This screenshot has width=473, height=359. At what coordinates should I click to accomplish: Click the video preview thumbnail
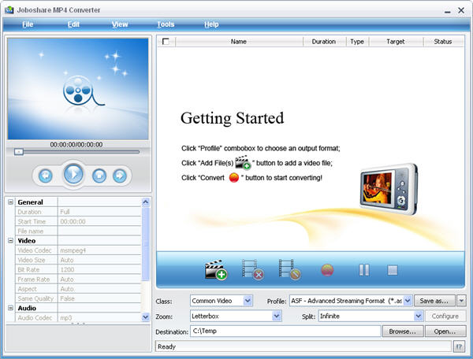click(x=78, y=88)
